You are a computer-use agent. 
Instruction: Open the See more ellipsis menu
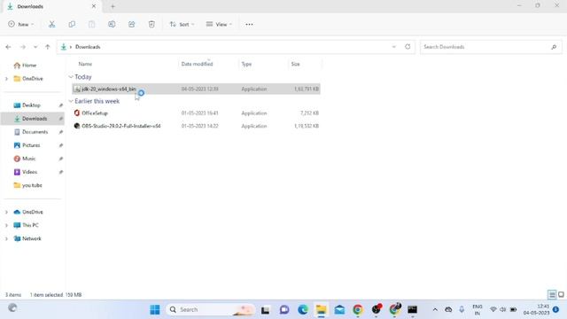(249, 24)
